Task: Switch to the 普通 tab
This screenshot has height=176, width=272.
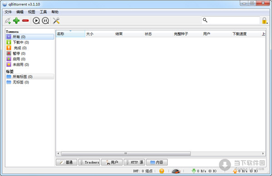Action: click(67, 162)
